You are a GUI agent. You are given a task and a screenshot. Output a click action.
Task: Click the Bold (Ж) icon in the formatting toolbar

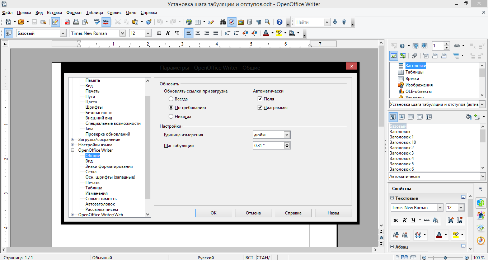click(159, 33)
